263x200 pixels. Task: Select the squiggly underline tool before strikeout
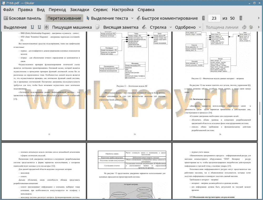[x=39, y=27]
